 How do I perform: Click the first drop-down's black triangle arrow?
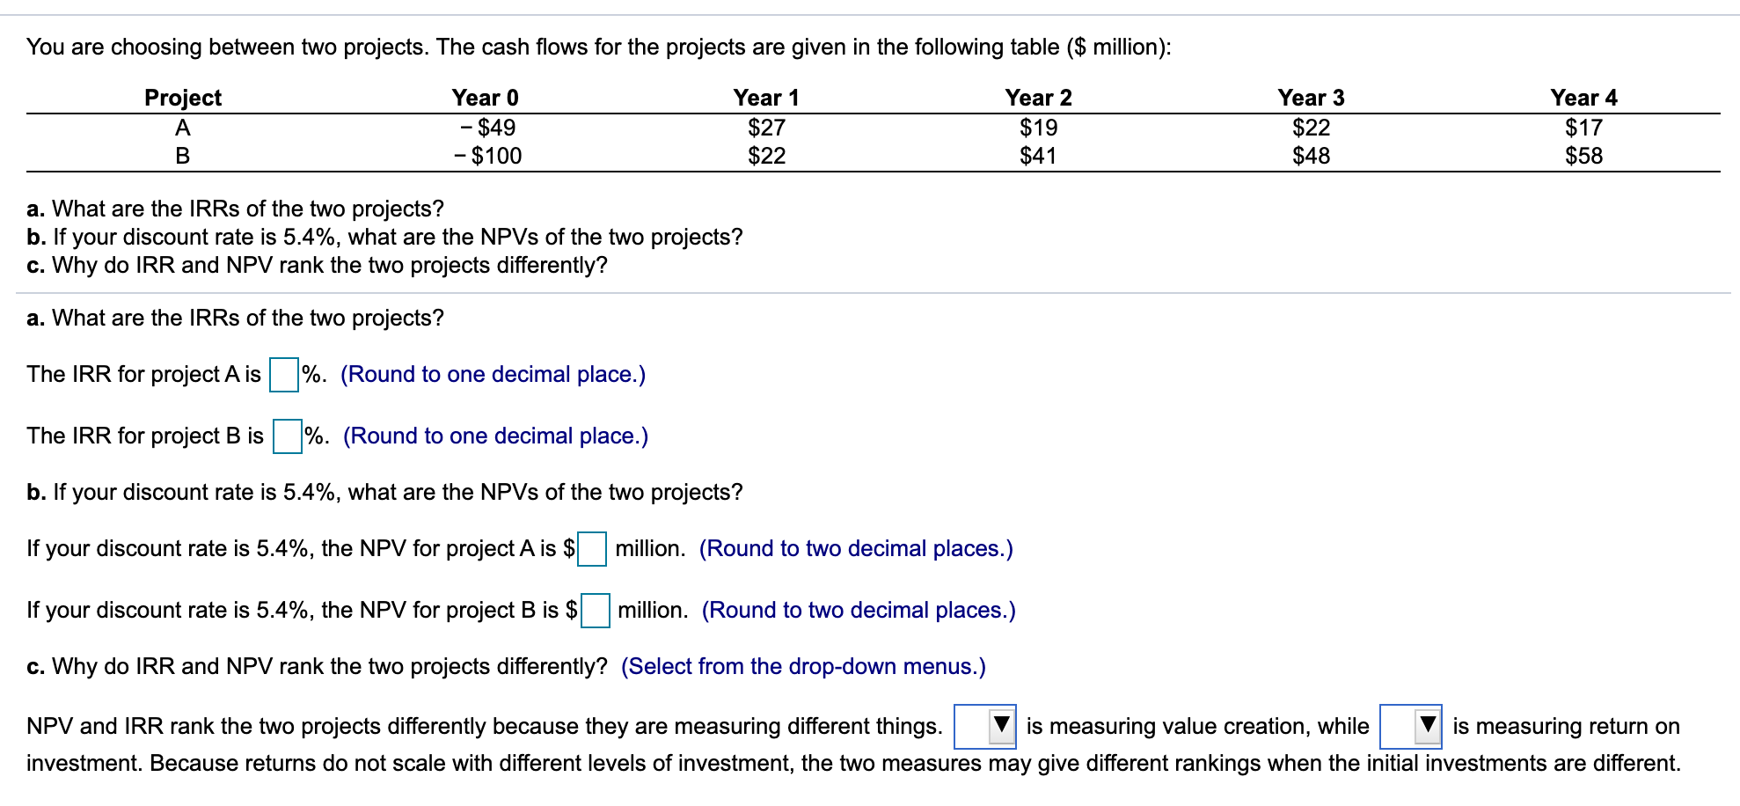(1003, 723)
